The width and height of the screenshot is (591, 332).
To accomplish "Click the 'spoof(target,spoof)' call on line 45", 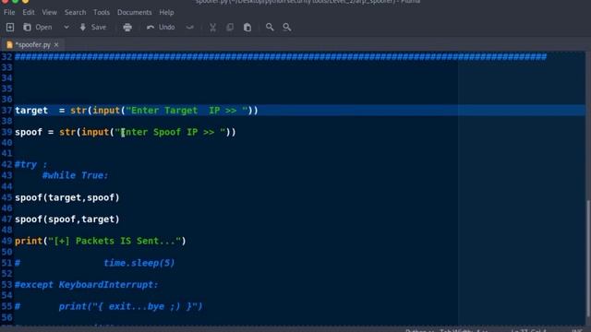I will (67, 197).
